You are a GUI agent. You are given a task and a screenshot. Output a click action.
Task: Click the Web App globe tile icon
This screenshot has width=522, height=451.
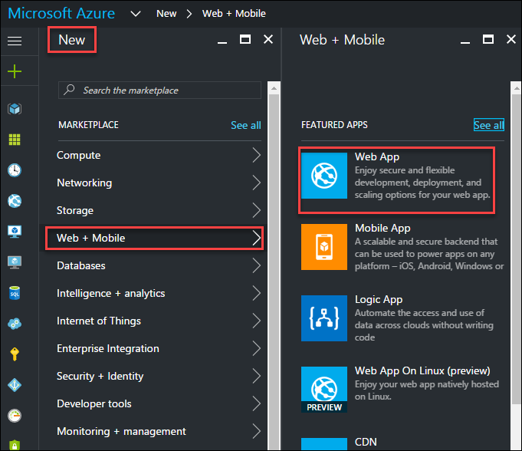(324, 176)
